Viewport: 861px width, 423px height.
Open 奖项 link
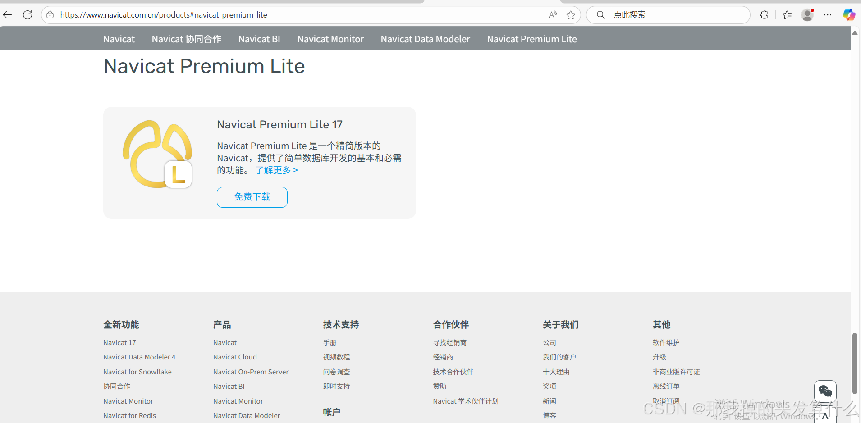click(550, 387)
